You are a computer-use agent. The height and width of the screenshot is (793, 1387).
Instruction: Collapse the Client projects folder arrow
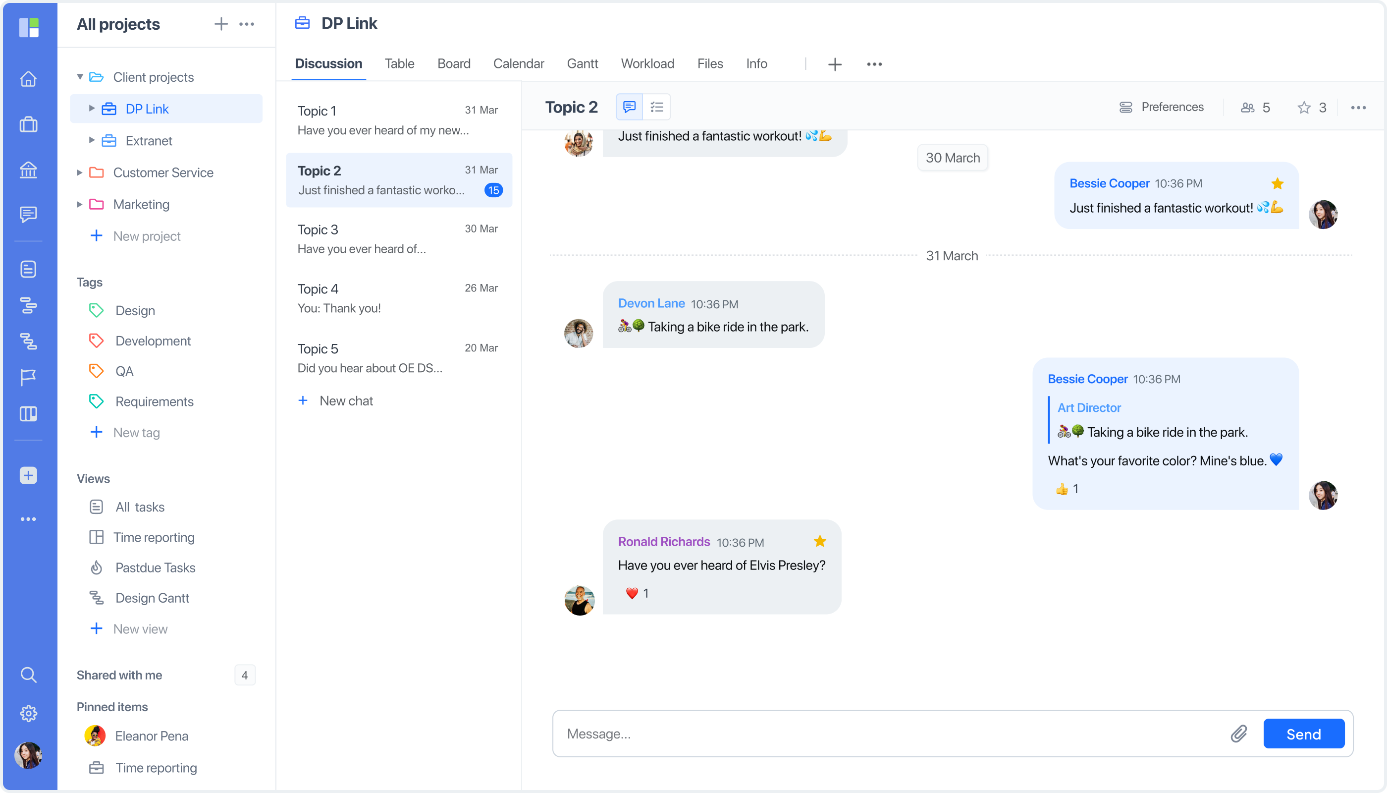pos(79,77)
